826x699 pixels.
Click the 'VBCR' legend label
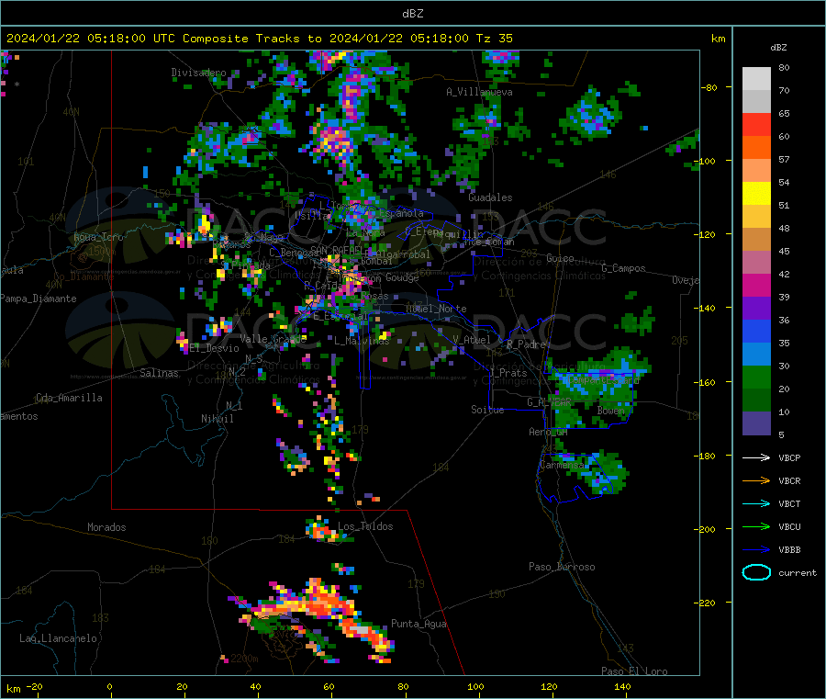point(789,480)
